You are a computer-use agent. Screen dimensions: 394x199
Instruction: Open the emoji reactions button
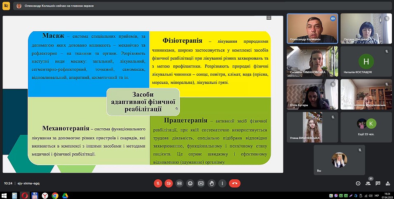[x=190, y=183]
